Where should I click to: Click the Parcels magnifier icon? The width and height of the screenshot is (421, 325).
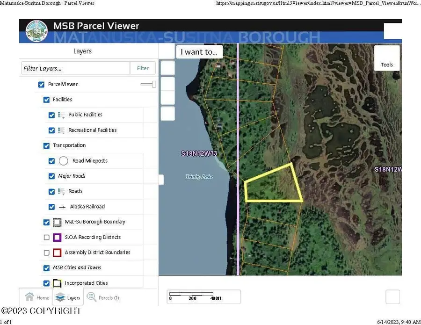[92, 296]
